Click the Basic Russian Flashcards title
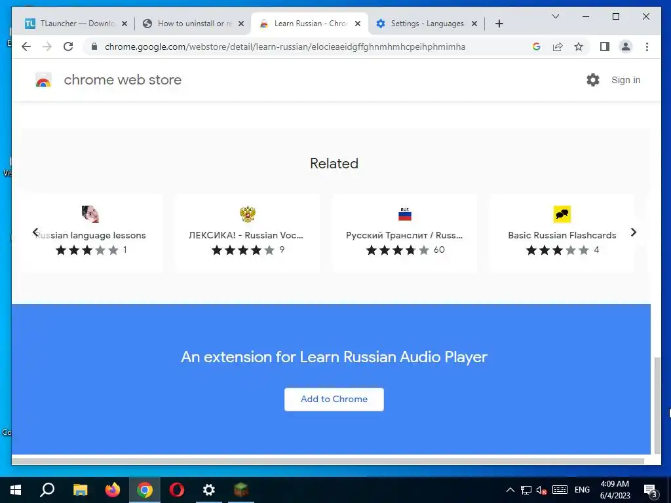671x503 pixels. [562, 235]
